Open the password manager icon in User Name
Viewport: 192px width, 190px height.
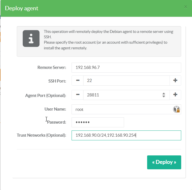pos(177,109)
